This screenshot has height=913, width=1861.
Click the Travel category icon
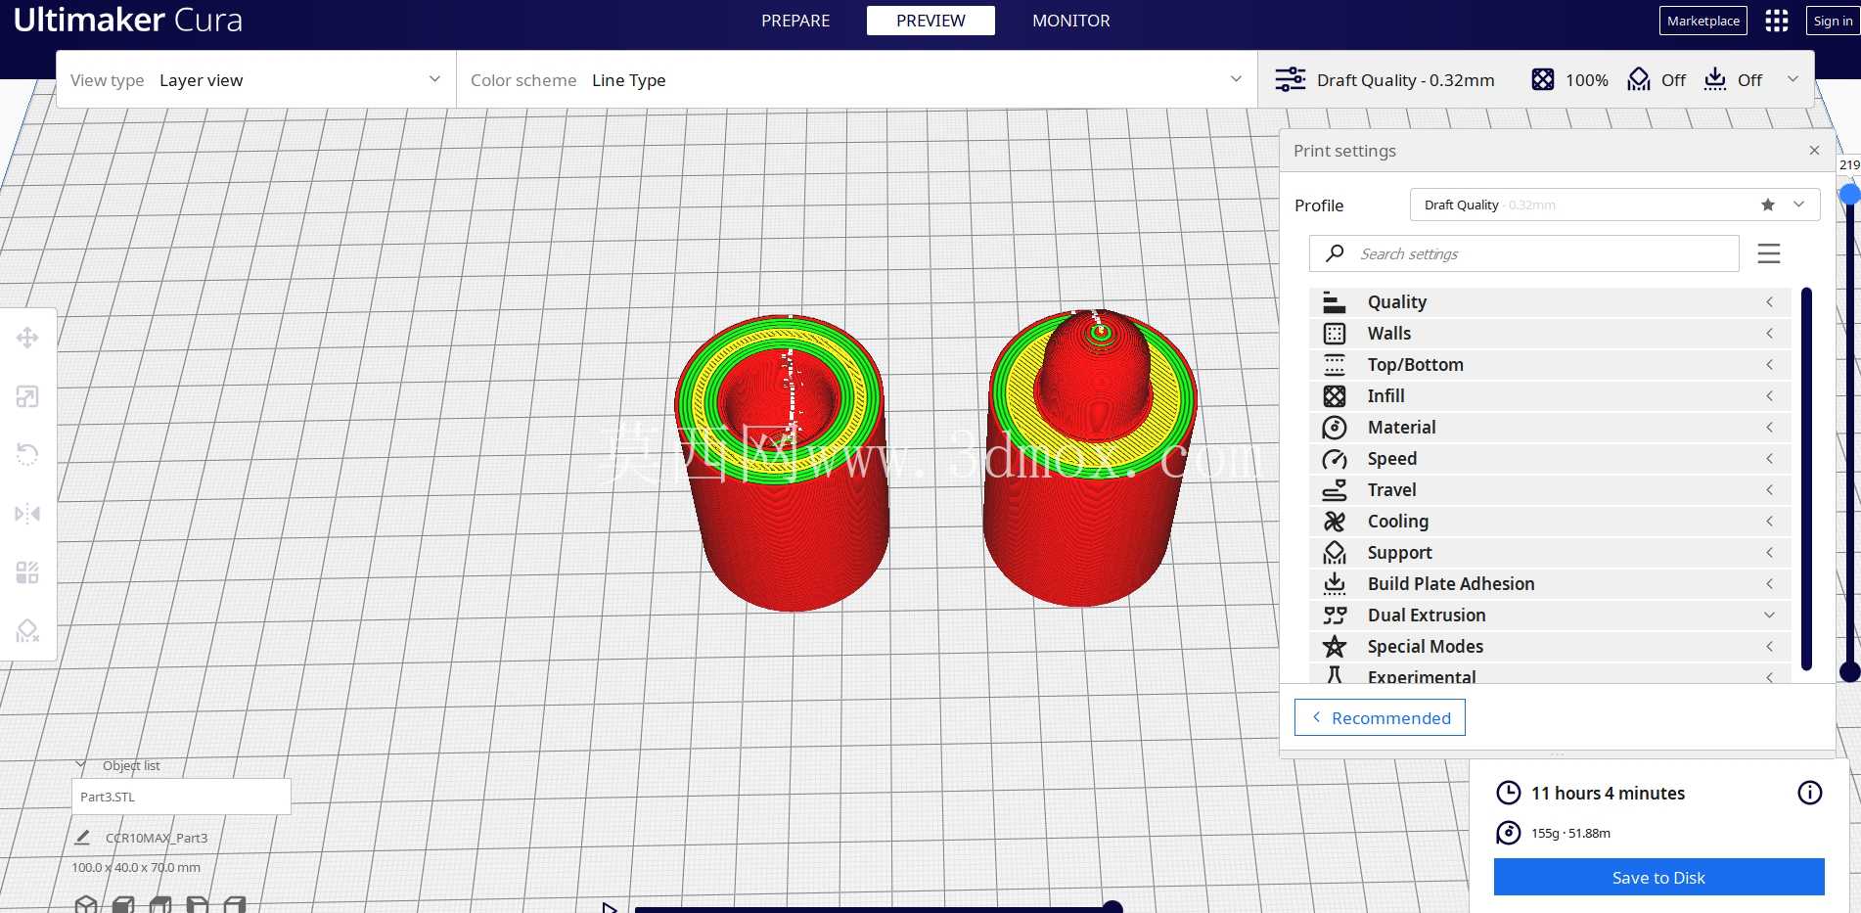pos(1335,490)
